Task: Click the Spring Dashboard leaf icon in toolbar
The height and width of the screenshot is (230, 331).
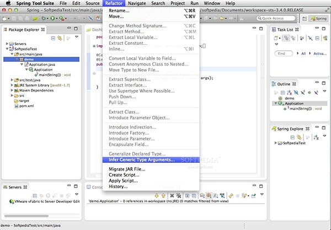Action: (x=35, y=19)
